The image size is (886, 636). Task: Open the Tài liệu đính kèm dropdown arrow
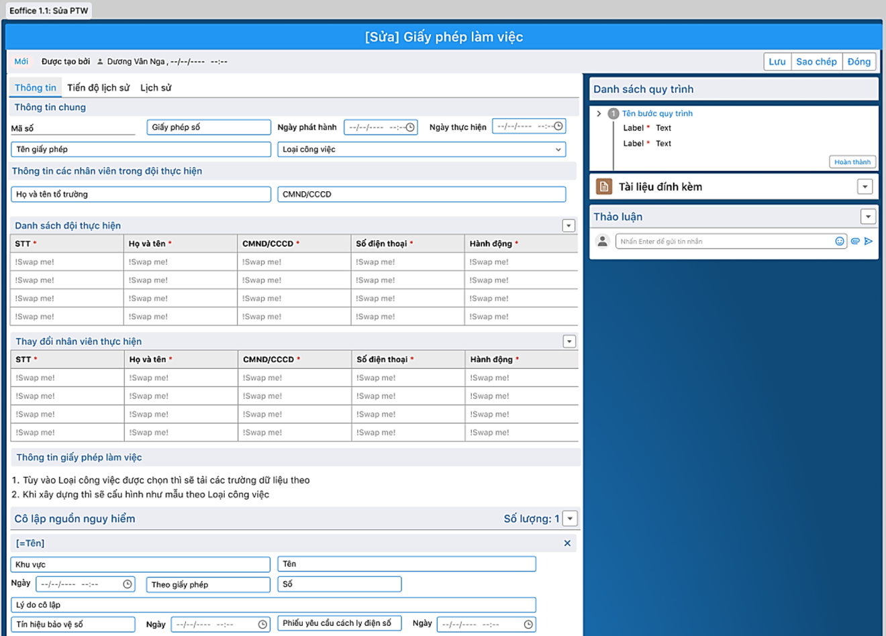[x=865, y=187]
